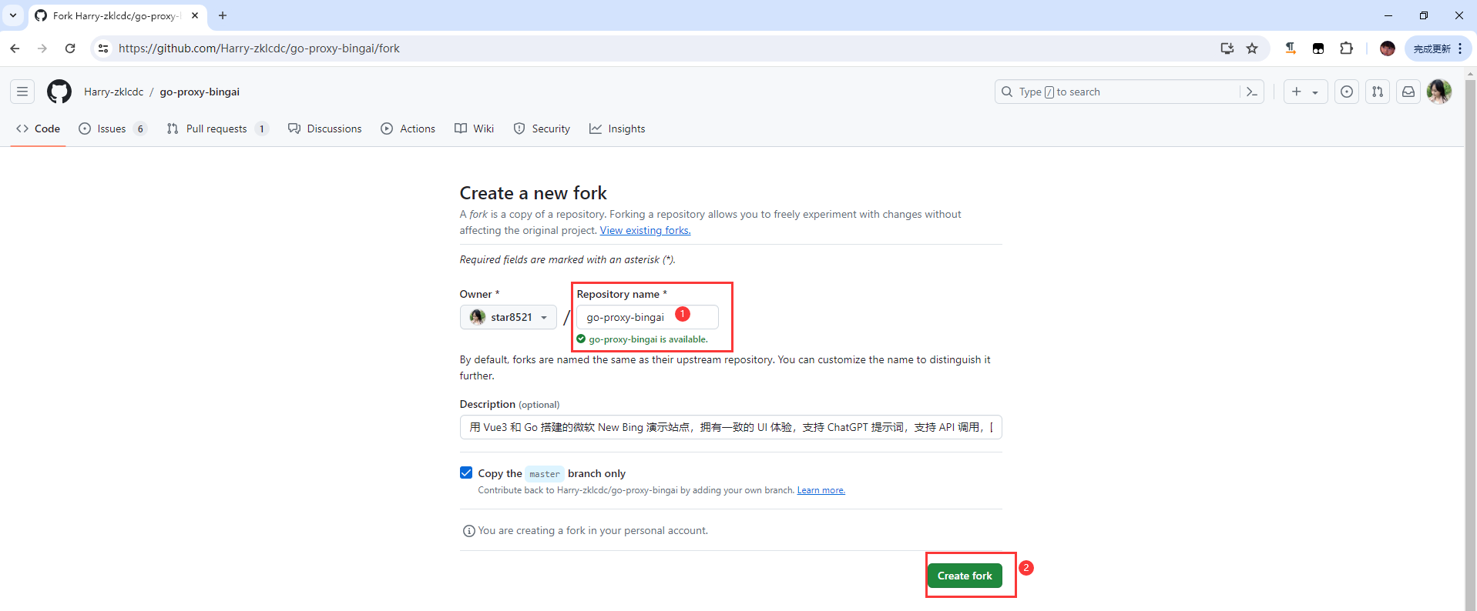Open the star8521 owner dropdown
Screen dimensions: 1477x611
pyautogui.click(x=509, y=317)
